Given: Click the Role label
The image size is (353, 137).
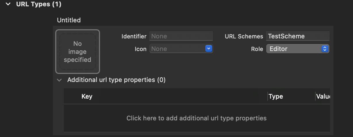Looking at the screenshot, I should click(257, 49).
